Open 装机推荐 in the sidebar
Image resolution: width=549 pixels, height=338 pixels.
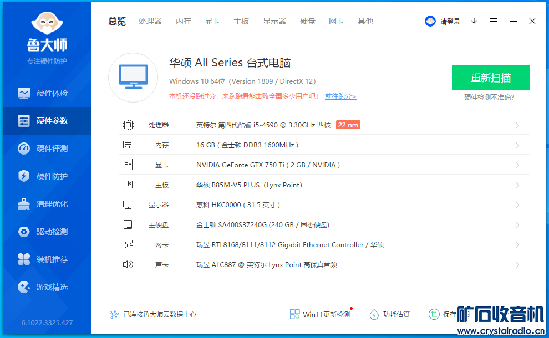tap(47, 259)
